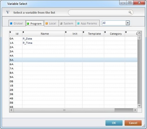This screenshot has height=129, width=147.
Task: Select the P_Time variable row
Action: click(73, 43)
